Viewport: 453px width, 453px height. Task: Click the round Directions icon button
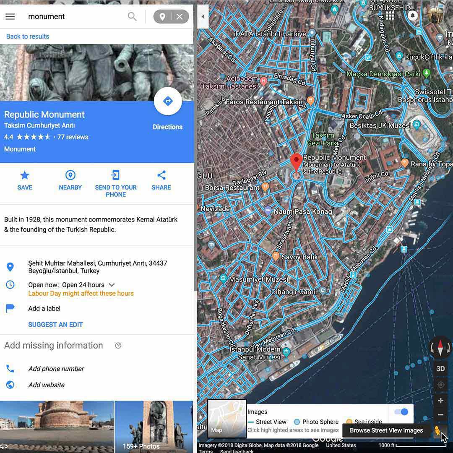pos(168,101)
